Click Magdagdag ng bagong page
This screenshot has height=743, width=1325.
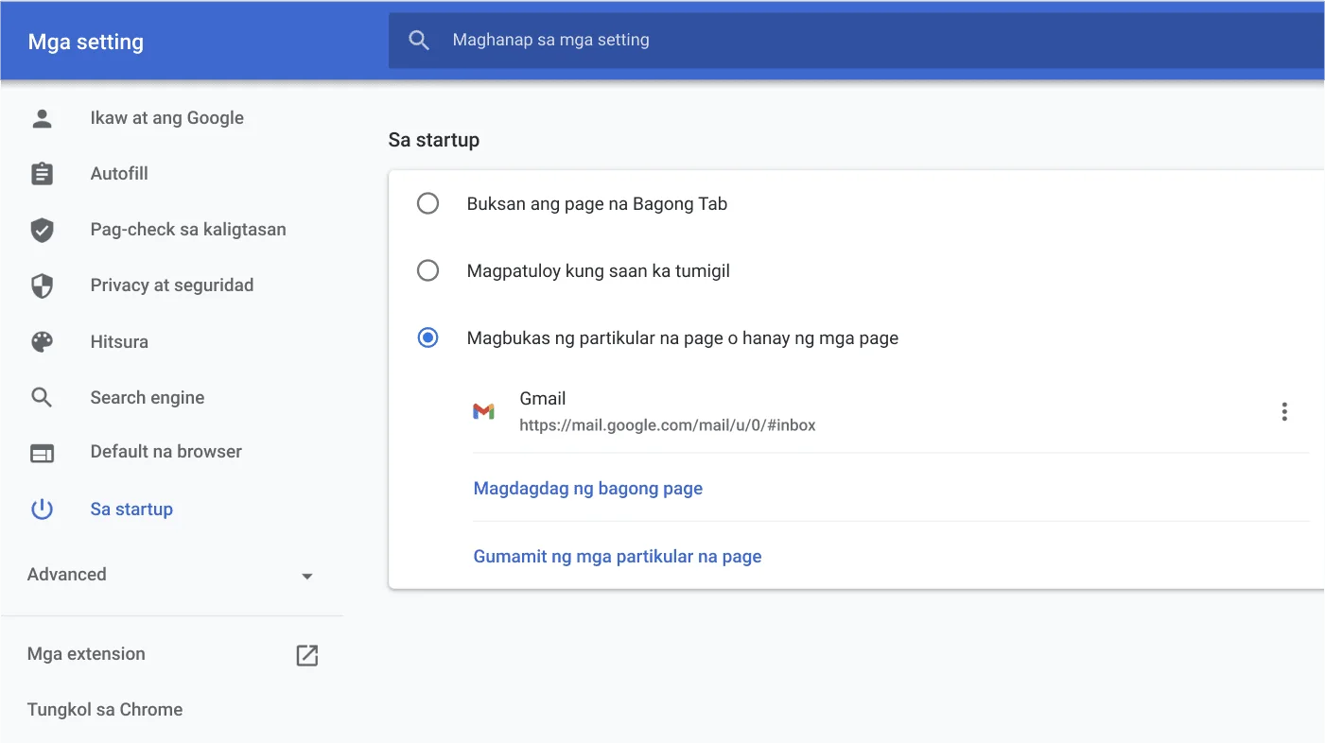(x=587, y=488)
